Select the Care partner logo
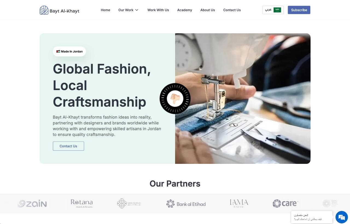Viewport: 350px width, 224px height. [x=285, y=203]
